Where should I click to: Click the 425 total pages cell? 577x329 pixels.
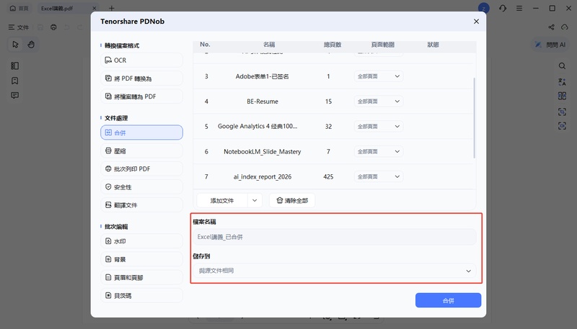pyautogui.click(x=328, y=176)
